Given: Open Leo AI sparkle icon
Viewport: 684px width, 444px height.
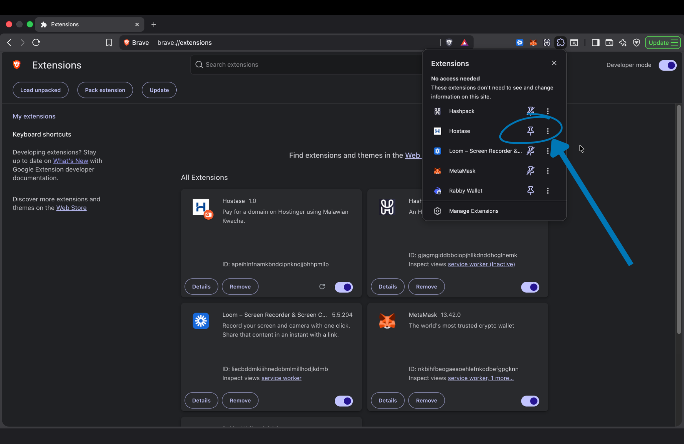Looking at the screenshot, I should click(623, 42).
